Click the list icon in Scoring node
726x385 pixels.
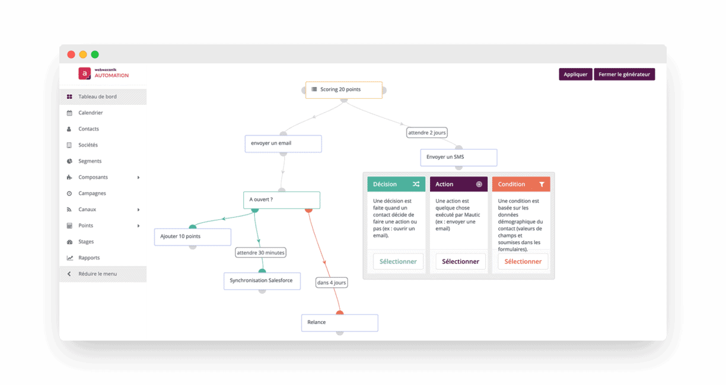[314, 89]
